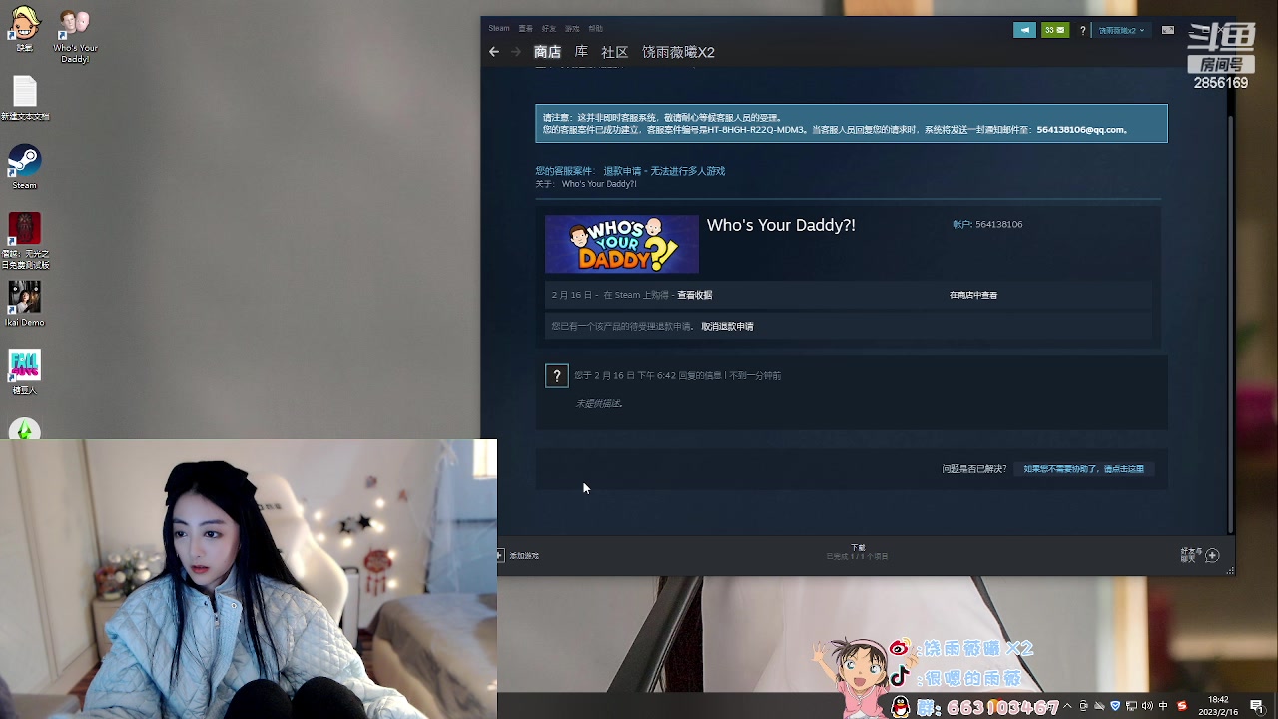1278x719 pixels.
Task: Open the Windows notification center icon
Action: tap(1257, 706)
